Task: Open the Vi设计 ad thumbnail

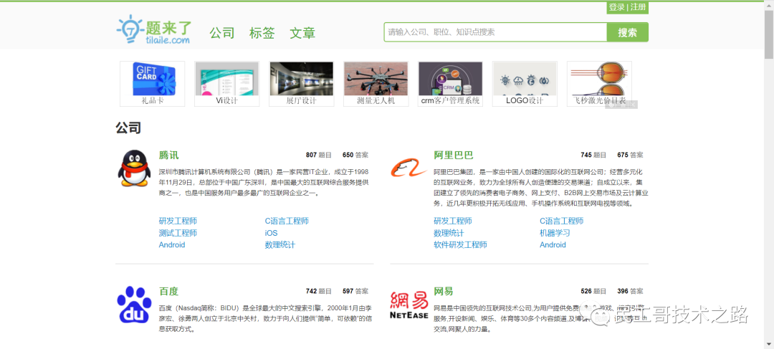Action: (227, 84)
